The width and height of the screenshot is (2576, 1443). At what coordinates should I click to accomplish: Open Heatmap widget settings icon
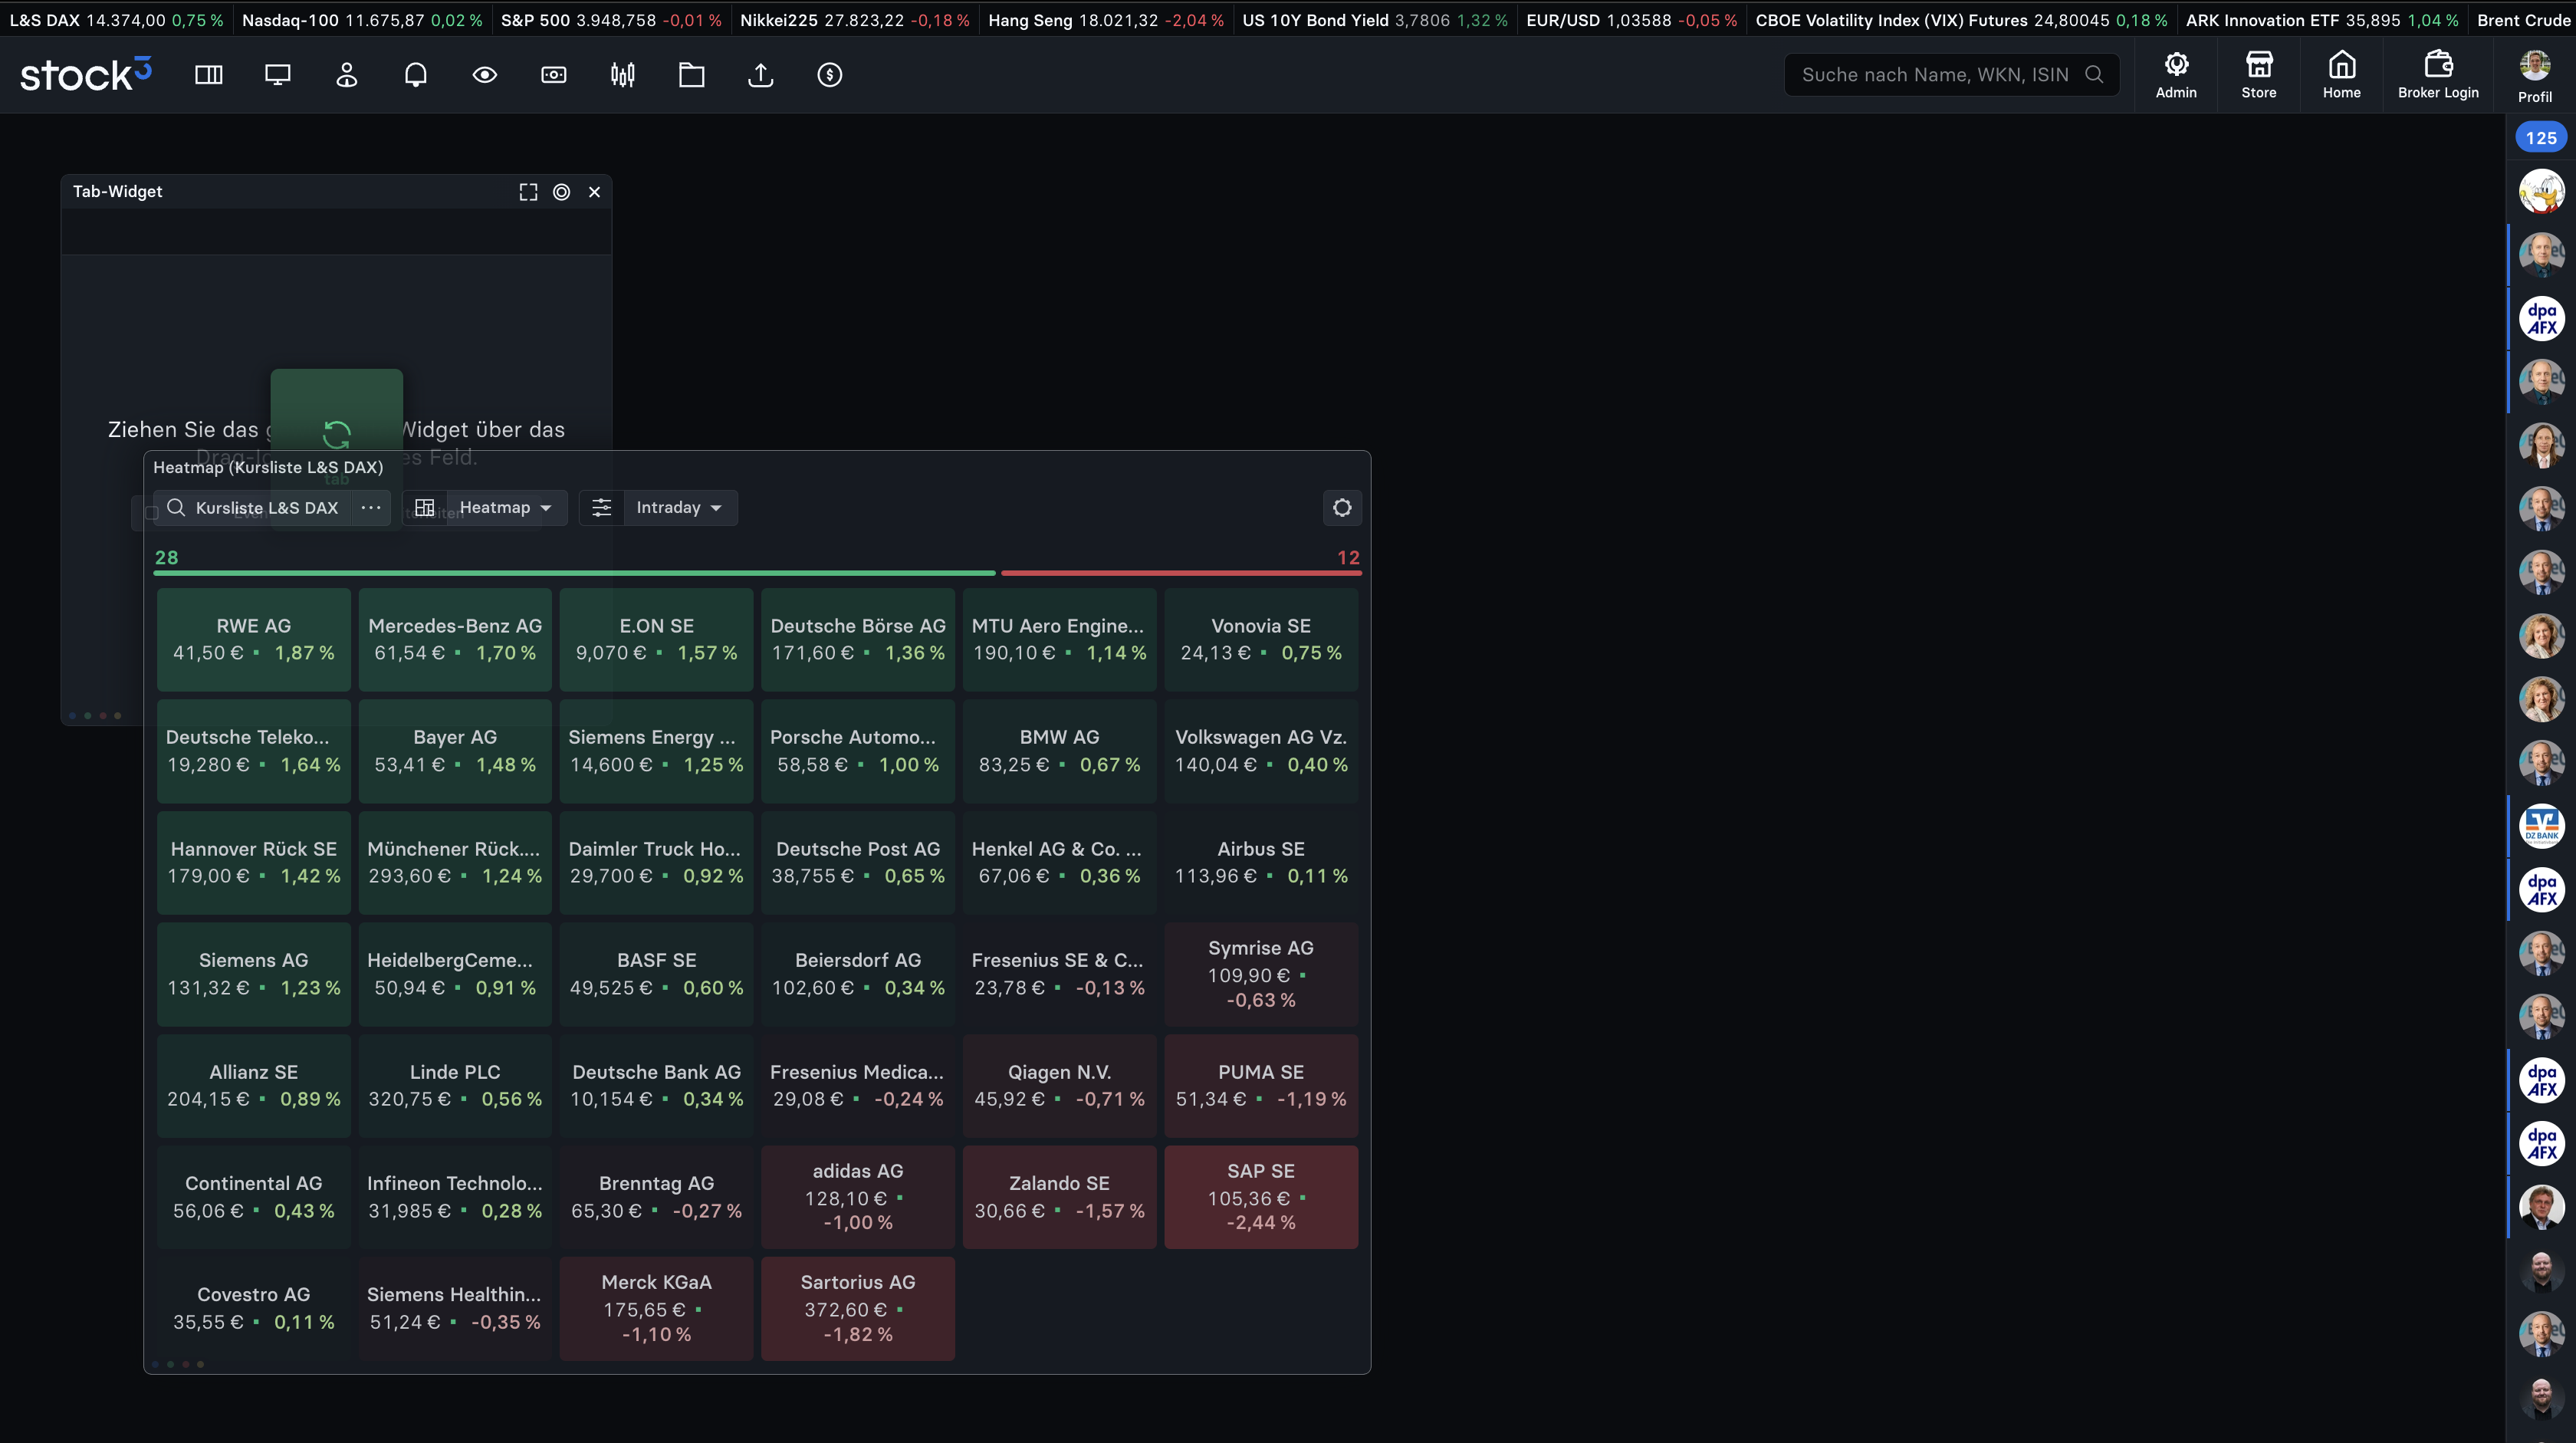click(1341, 508)
